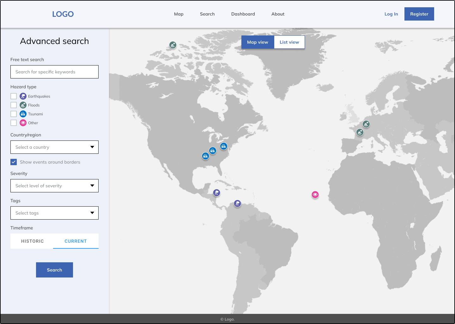Click the Register button

[419, 14]
